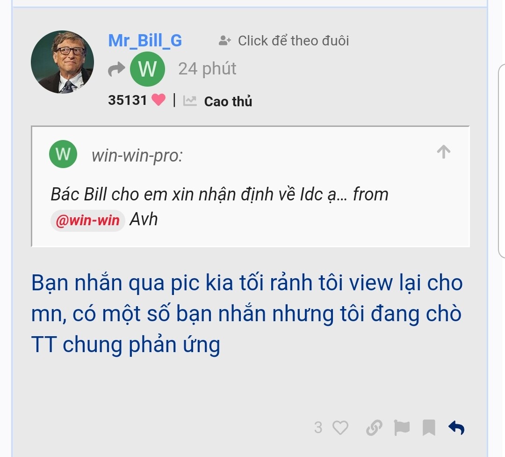The width and height of the screenshot is (505, 457).
Task: Copy post link with chain icon
Action: point(374,428)
